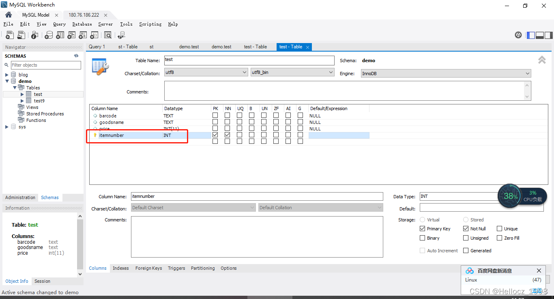Create new schema toolbar icon
This screenshot has width=554, height=299.
click(x=49, y=35)
